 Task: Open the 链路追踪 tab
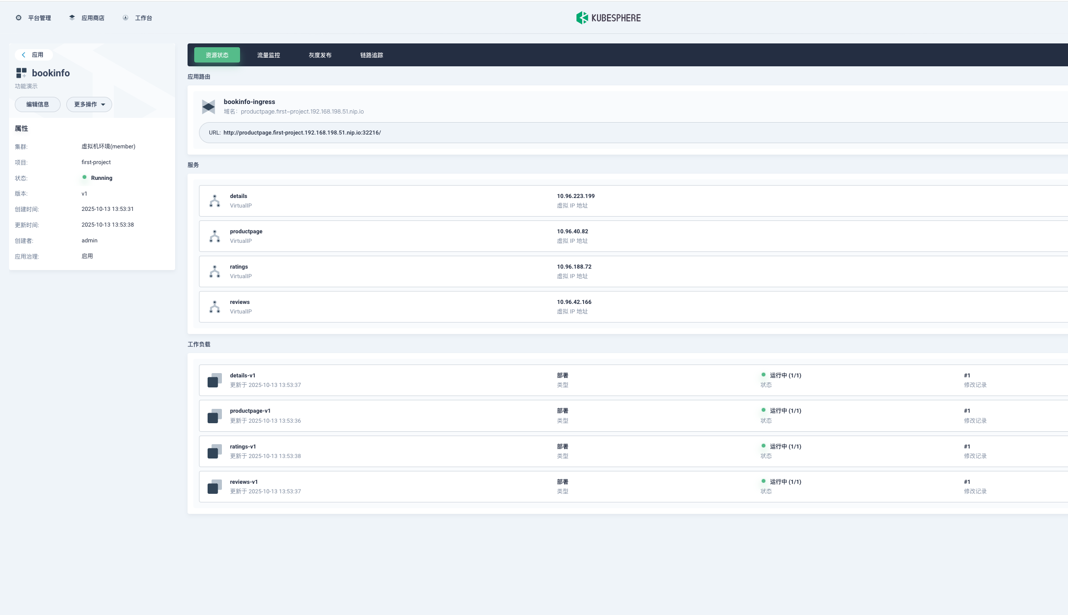[x=372, y=55]
